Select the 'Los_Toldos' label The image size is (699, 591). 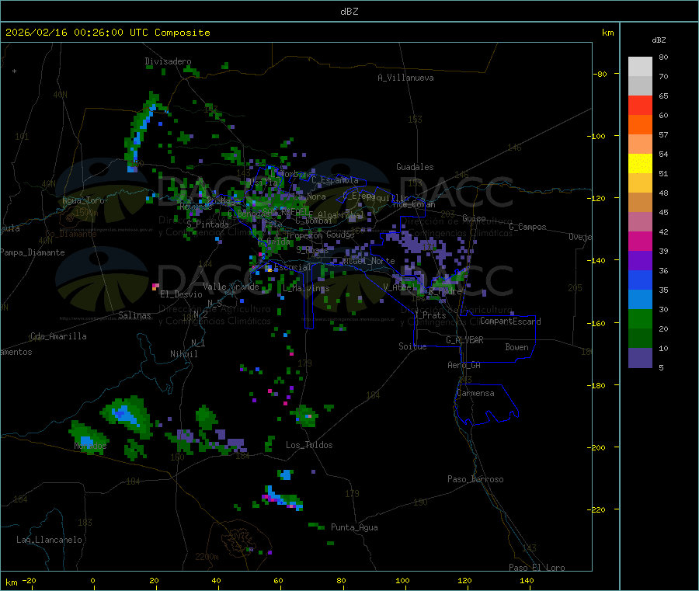309,445
